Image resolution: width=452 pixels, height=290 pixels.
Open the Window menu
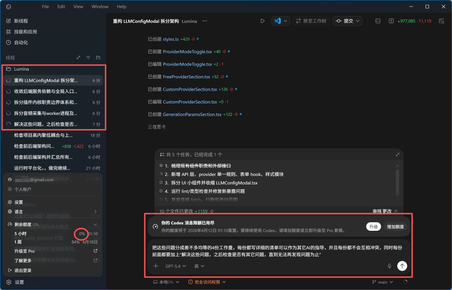pyautogui.click(x=100, y=6)
